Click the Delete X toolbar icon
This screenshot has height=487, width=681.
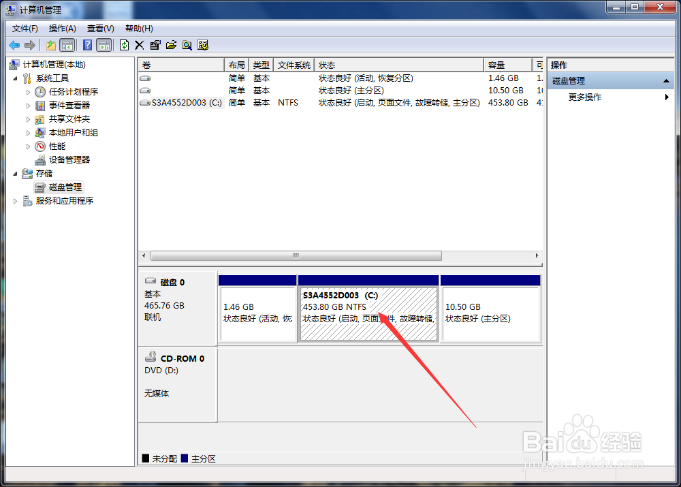140,45
